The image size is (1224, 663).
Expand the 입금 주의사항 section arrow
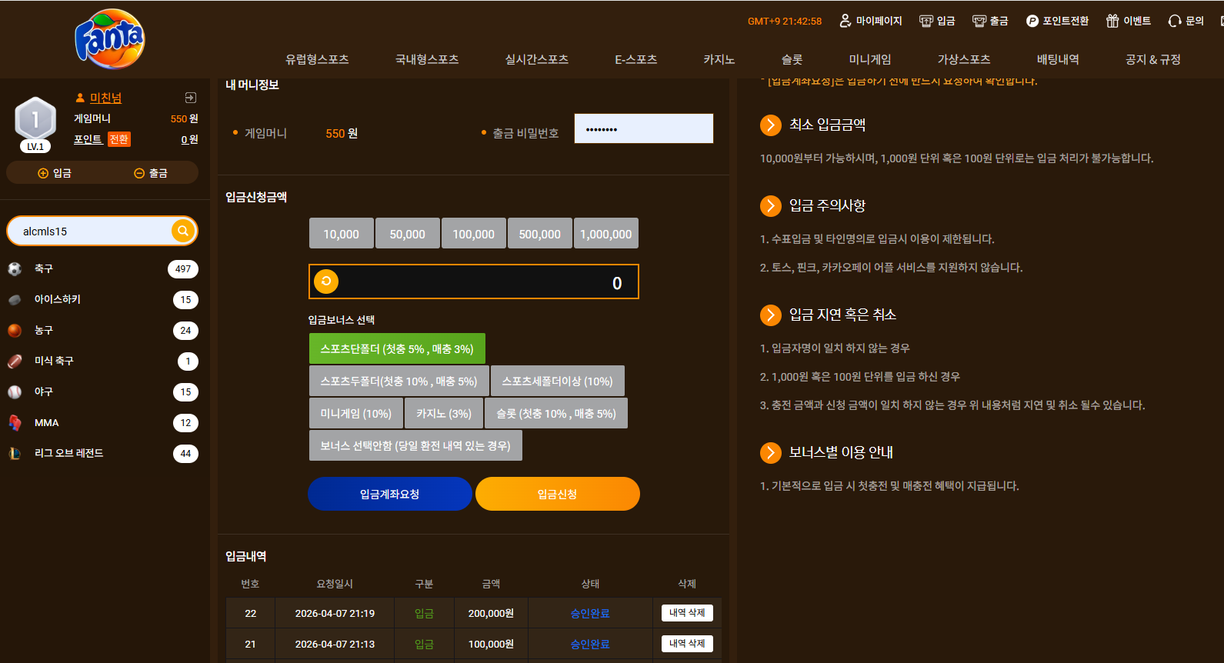point(771,205)
